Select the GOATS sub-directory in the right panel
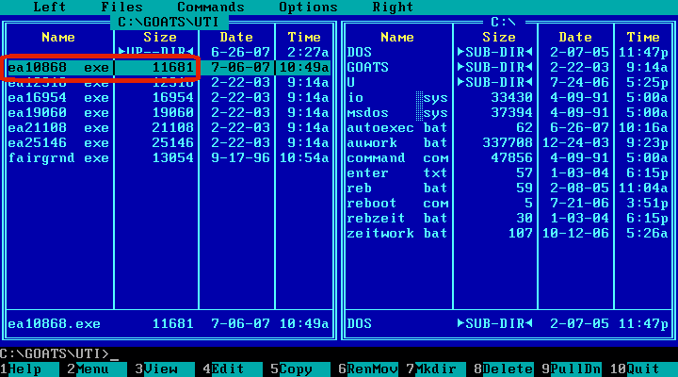 pos(508,68)
